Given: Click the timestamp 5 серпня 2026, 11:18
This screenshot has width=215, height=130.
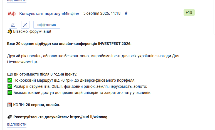Looking at the screenshot, I should (x=102, y=13).
